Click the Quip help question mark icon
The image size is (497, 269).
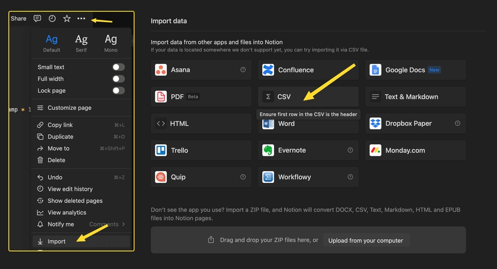(243, 177)
